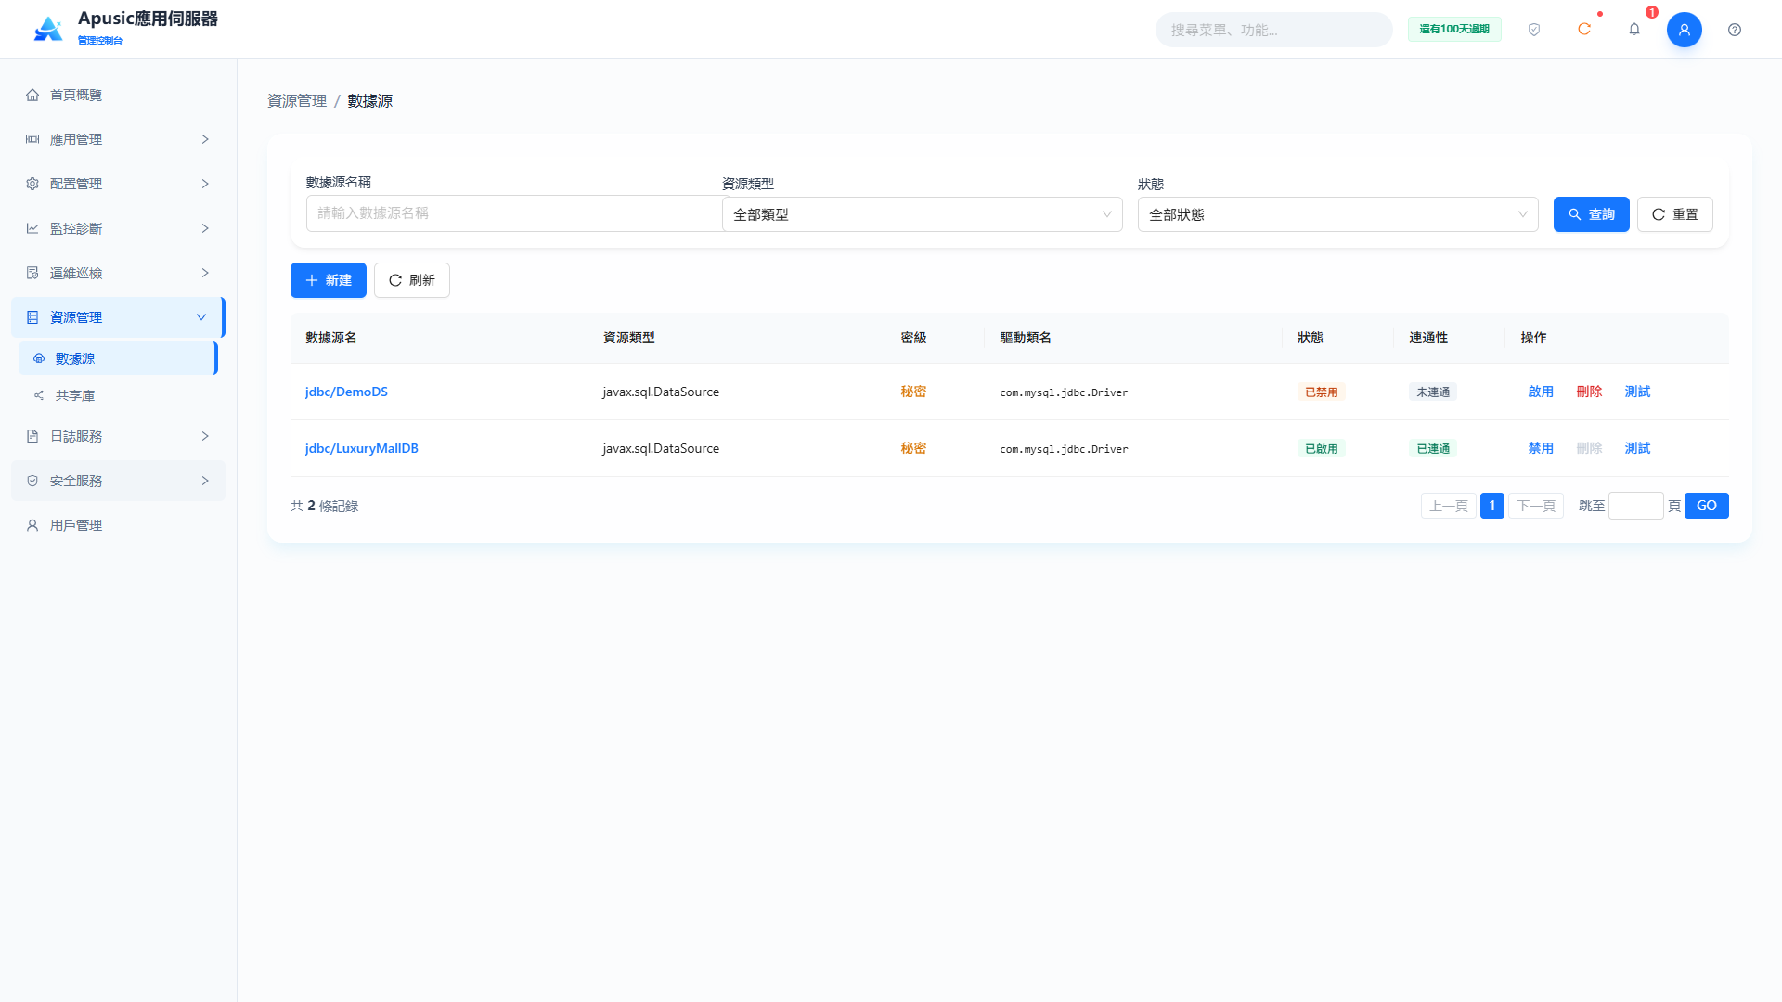
Task: Open the 狀態 全部狀態 dropdown
Action: [x=1338, y=214]
